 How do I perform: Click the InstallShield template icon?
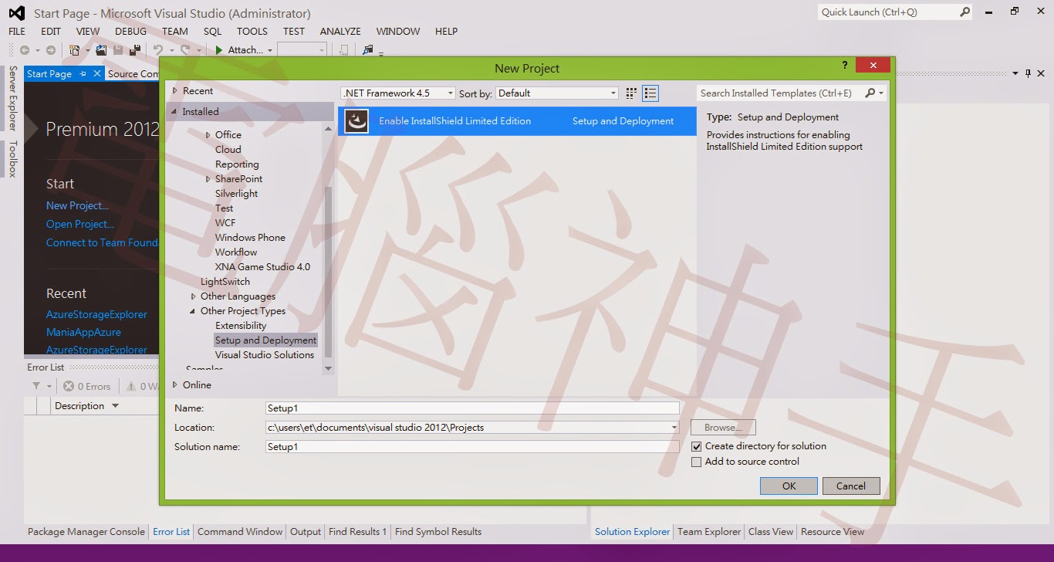(x=356, y=121)
